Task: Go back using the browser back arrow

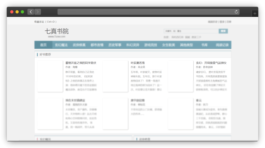Action: coord(31,12)
